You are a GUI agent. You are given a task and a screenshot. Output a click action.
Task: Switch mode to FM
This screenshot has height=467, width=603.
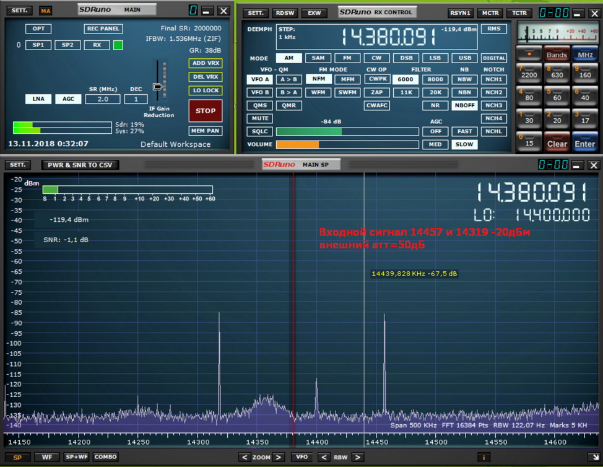point(347,58)
